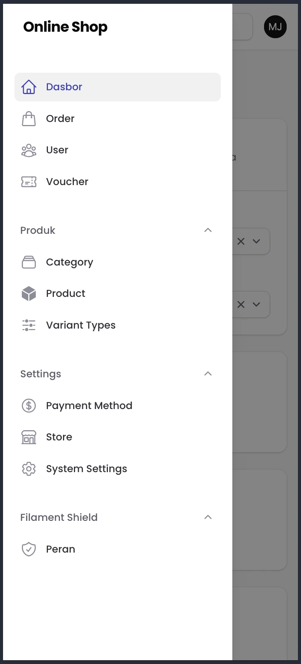
Task: Click the Store building icon
Action: coord(29,437)
